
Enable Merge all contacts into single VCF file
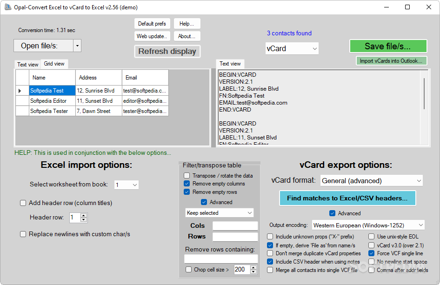click(270, 270)
